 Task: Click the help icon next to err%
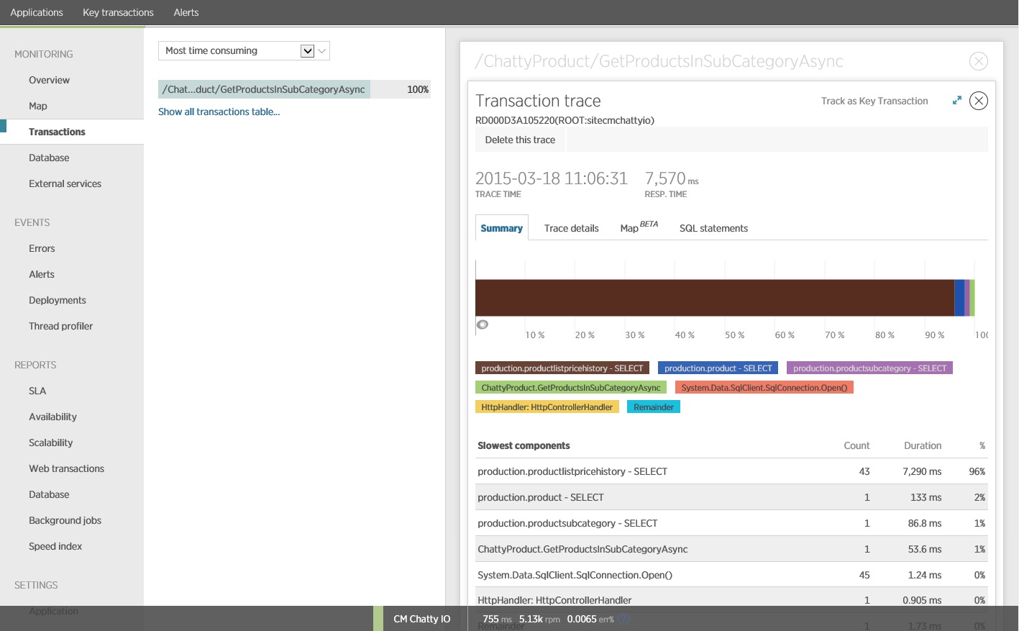pyautogui.click(x=623, y=619)
